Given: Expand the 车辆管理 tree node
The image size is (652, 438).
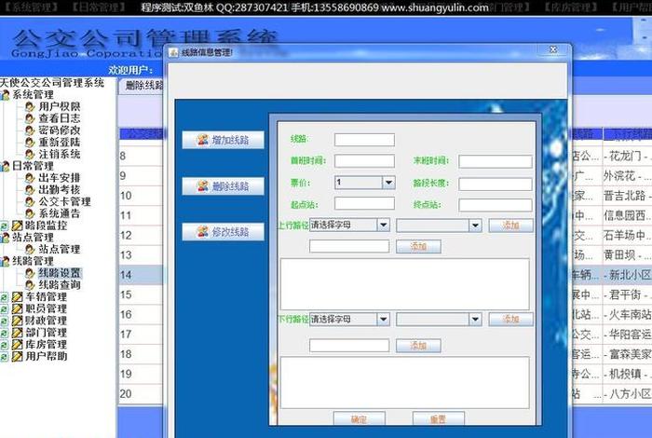Looking at the screenshot, I should (x=4, y=297).
